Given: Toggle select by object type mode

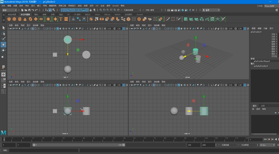Looking at the screenshot, I should 50,10.
